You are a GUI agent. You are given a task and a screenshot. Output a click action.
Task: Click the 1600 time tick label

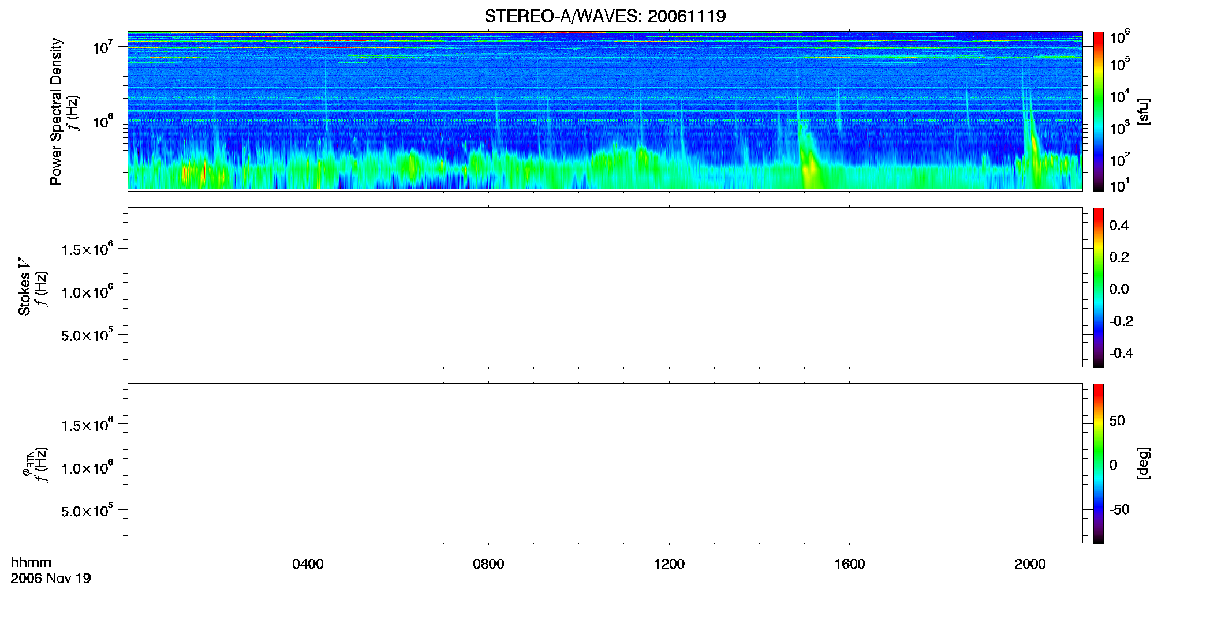point(850,564)
